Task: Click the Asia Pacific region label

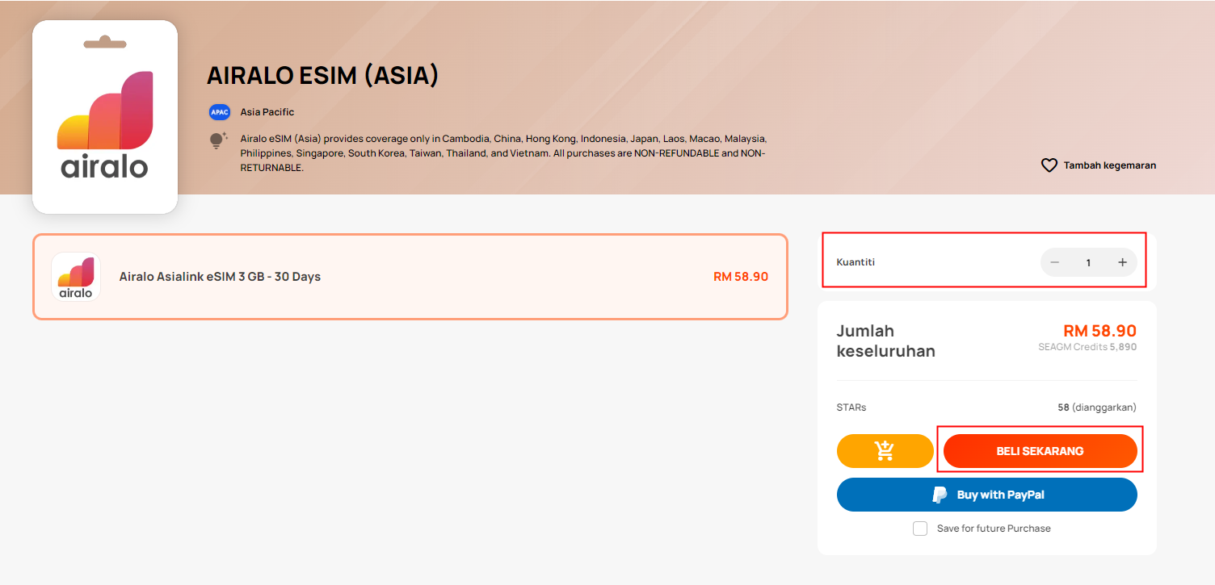Action: (267, 112)
